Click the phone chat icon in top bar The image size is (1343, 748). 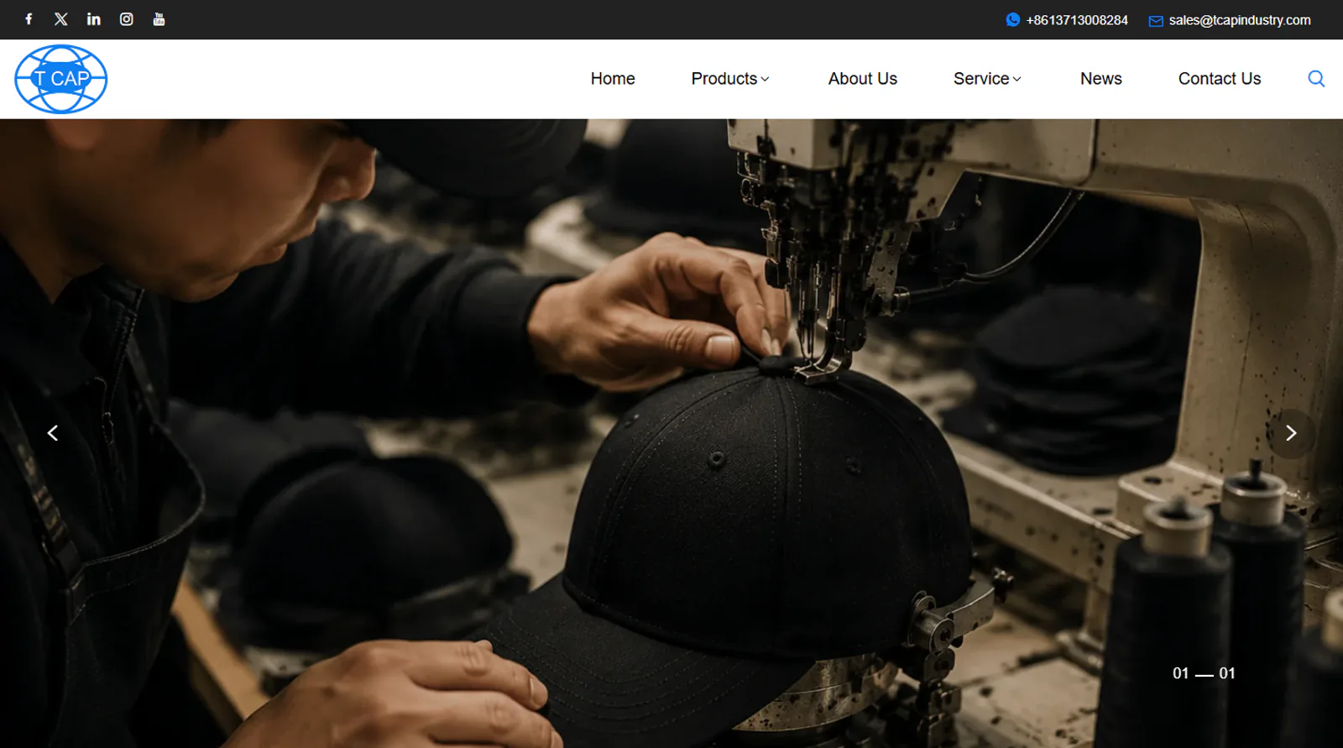click(x=1013, y=19)
